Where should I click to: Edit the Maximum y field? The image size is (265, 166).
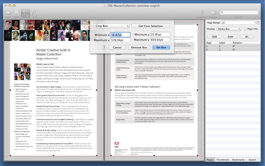pos(160,40)
